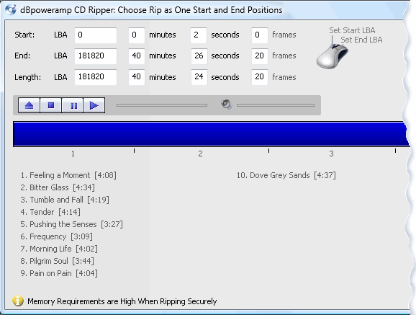The height and width of the screenshot is (315, 416).
Task: Click the End LBA field showing 181820
Action: coord(96,56)
